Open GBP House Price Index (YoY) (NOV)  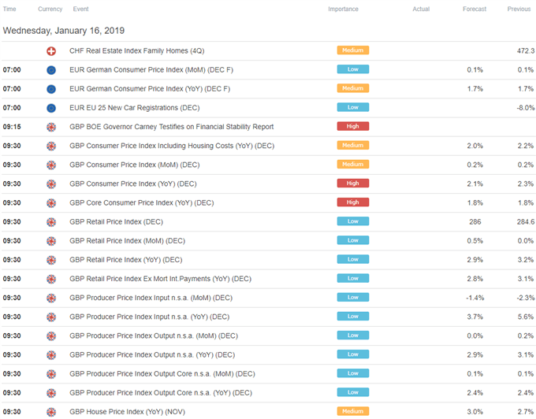click(x=127, y=412)
